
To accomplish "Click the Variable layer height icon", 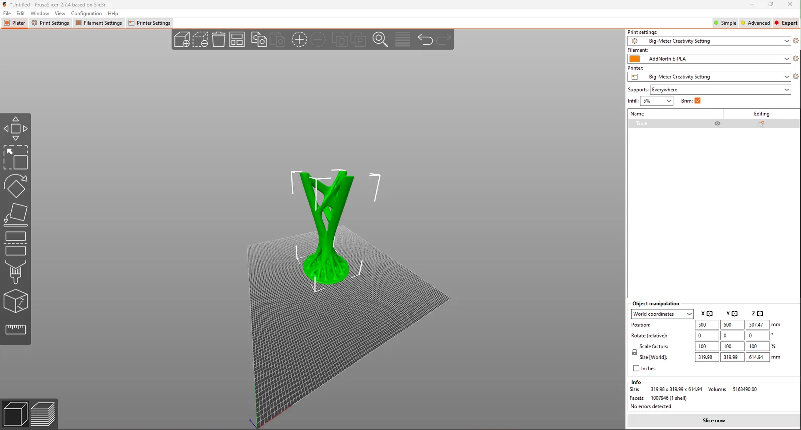I will [x=403, y=39].
